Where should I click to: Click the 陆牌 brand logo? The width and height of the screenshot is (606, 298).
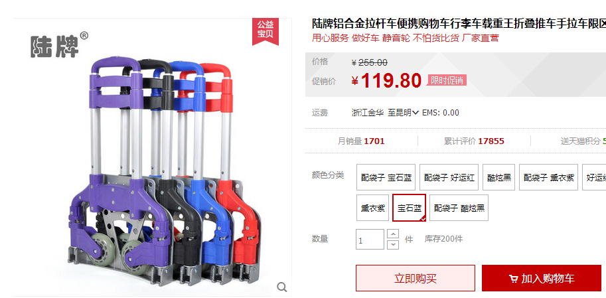coord(59,45)
